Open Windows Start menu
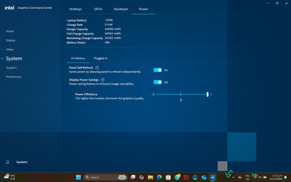Viewport: 291px width, 182px height. pos(78,177)
